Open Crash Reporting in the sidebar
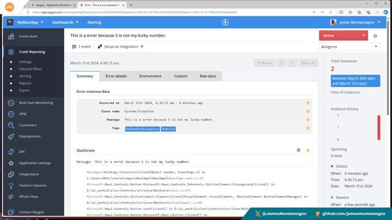Screen dimensions: 392x220 tap(32, 52)
